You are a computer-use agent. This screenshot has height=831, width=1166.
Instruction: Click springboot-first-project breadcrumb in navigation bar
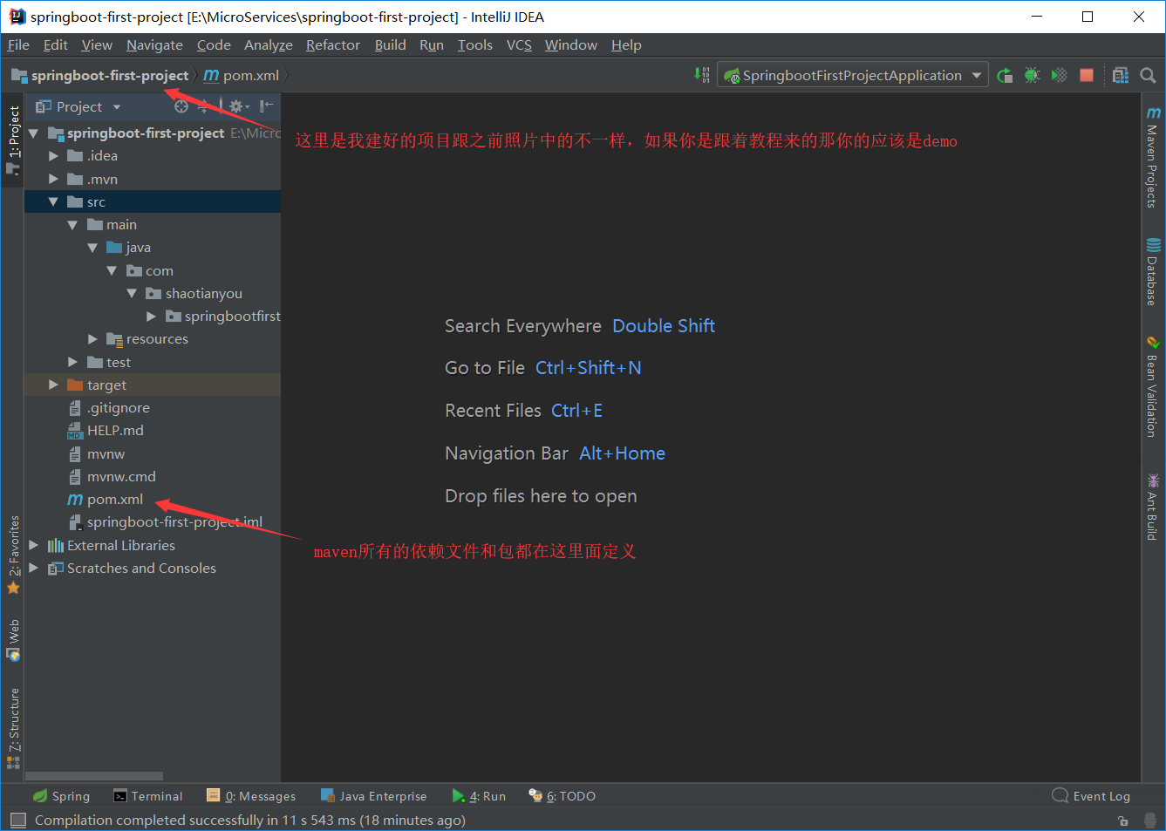pyautogui.click(x=99, y=76)
